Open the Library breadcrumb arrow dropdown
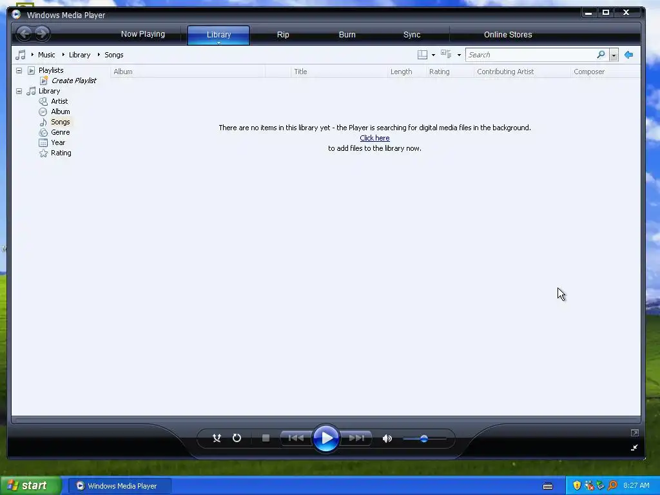The image size is (660, 495). coord(63,55)
